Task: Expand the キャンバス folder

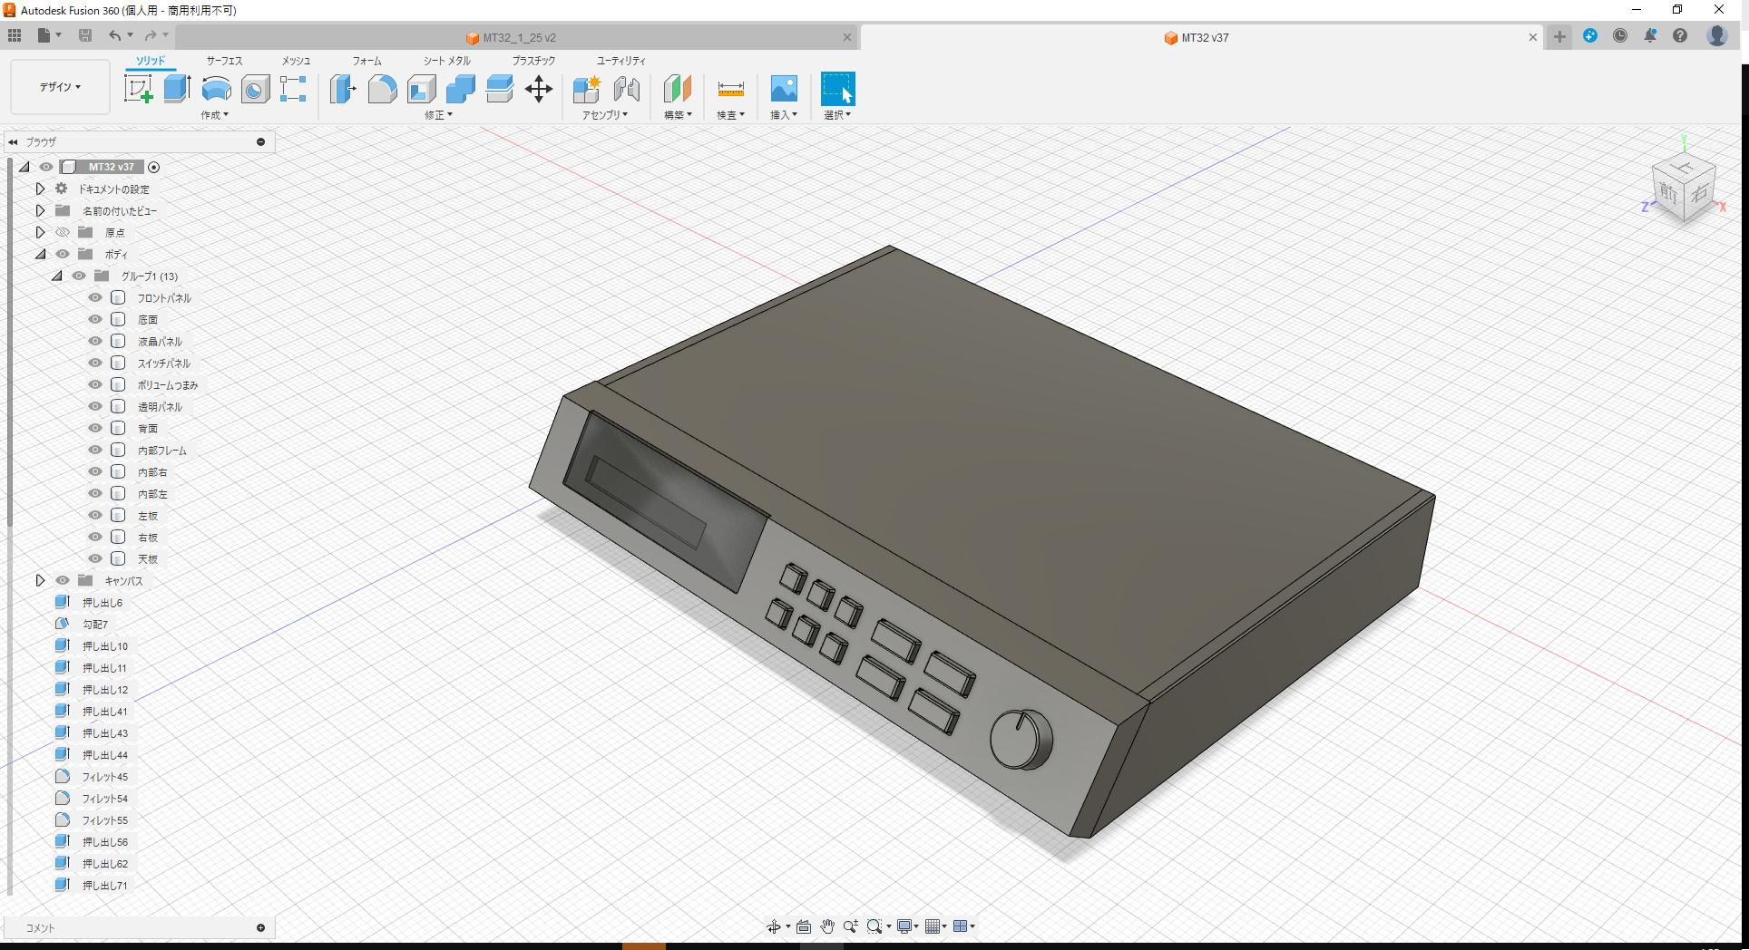Action: point(40,580)
